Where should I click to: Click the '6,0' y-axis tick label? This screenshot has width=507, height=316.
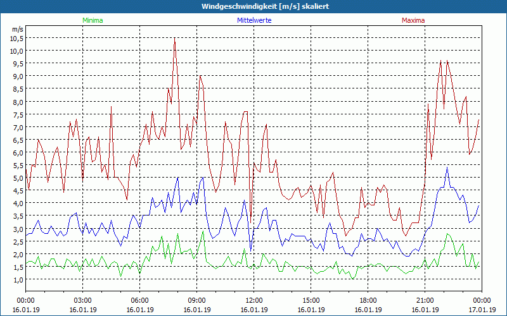click(x=18, y=152)
